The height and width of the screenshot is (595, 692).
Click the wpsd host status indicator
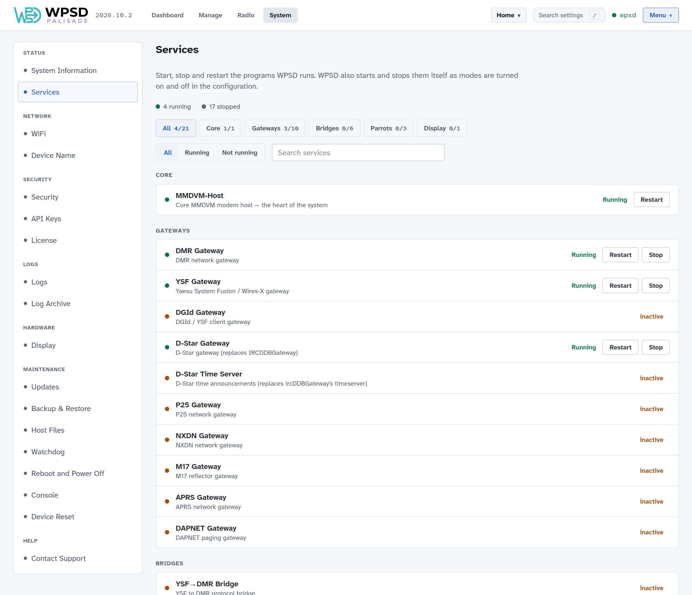(x=624, y=15)
